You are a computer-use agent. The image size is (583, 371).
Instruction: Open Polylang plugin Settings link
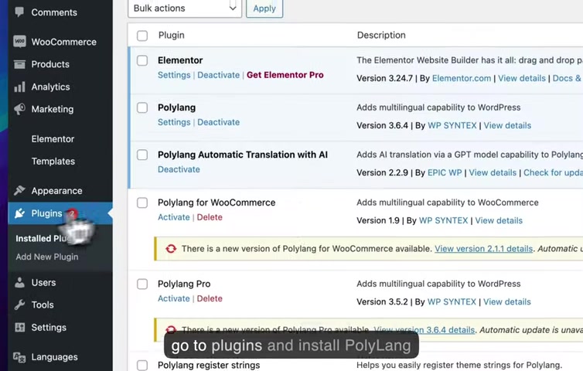click(x=174, y=122)
